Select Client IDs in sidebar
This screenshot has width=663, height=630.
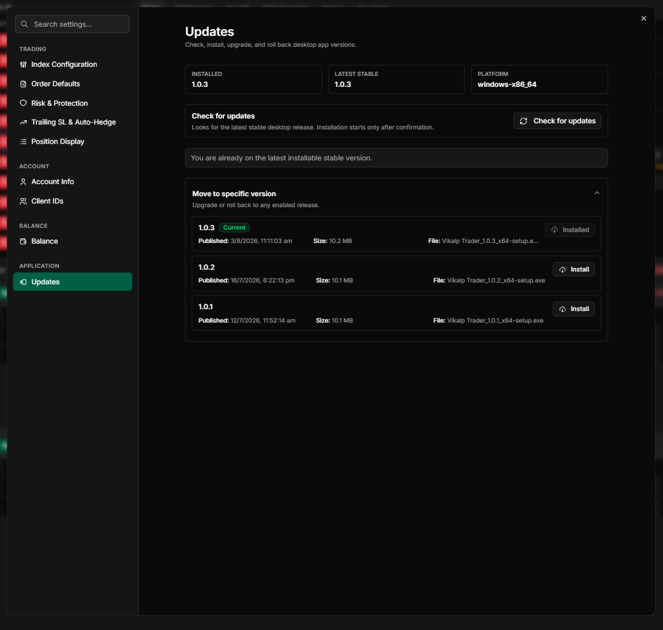[72, 201]
